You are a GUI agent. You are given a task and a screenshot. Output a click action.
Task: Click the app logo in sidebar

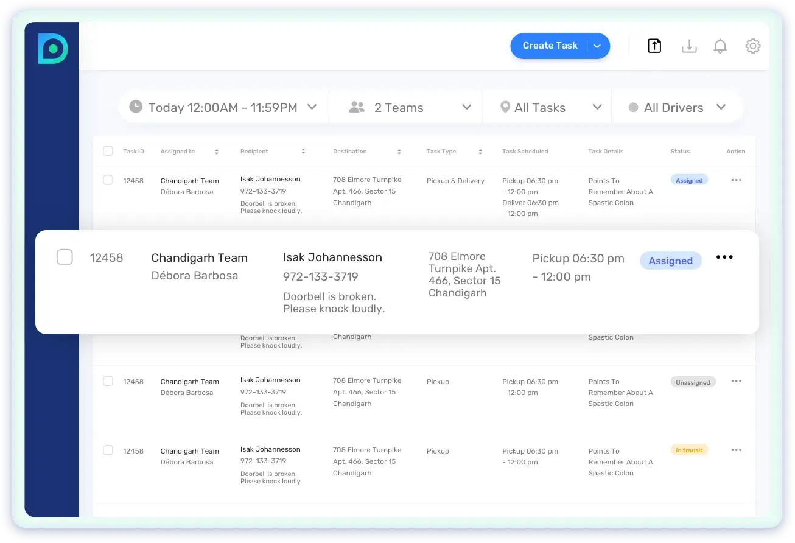(52, 49)
